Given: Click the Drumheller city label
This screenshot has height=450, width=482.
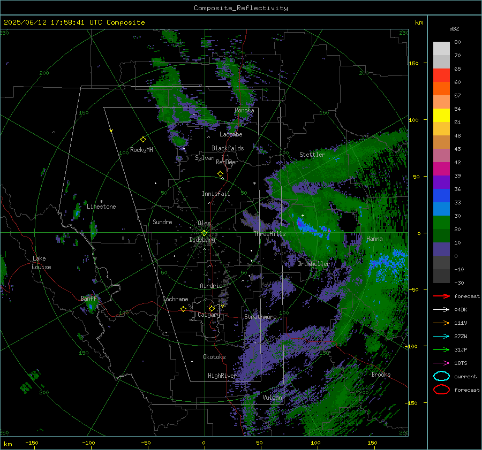Looking at the screenshot, I should pyautogui.click(x=313, y=264).
